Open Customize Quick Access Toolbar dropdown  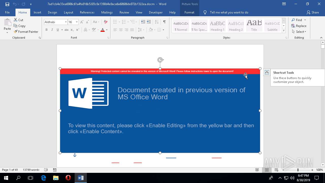pyautogui.click(x=31, y=4)
